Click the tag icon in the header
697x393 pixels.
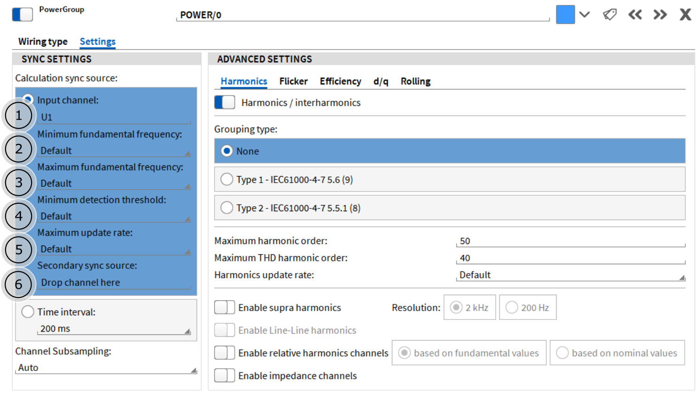(x=610, y=15)
